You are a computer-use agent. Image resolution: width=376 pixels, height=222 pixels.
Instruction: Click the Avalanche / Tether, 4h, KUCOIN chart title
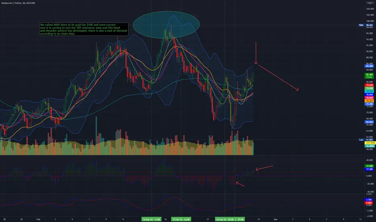point(18,3)
